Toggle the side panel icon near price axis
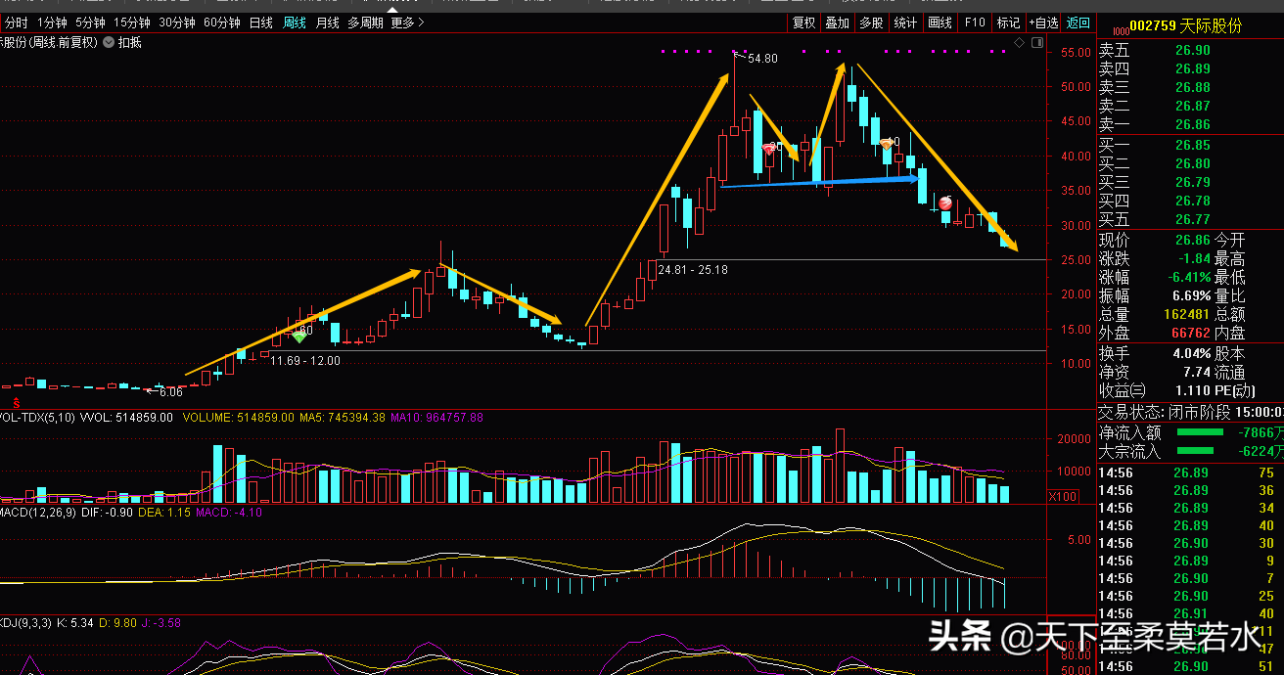 pyautogui.click(x=1035, y=44)
